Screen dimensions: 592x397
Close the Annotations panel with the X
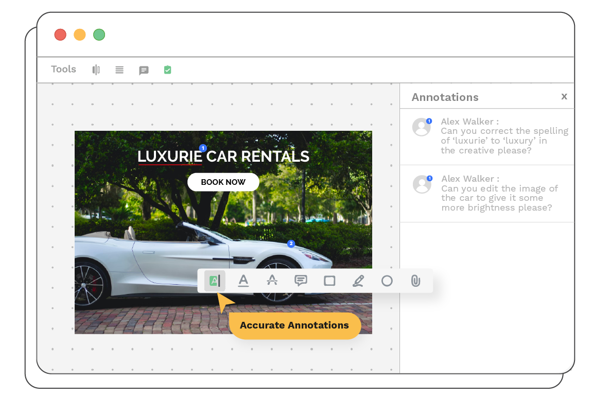564,96
